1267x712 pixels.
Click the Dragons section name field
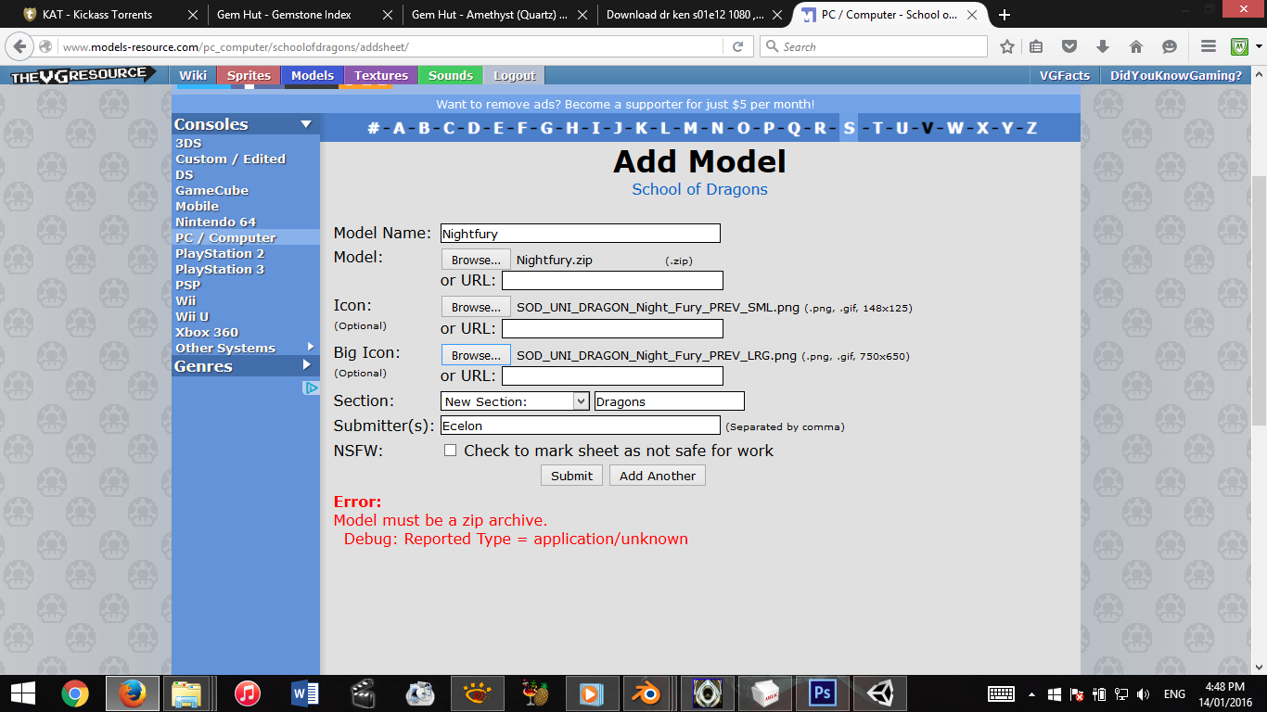pos(669,401)
